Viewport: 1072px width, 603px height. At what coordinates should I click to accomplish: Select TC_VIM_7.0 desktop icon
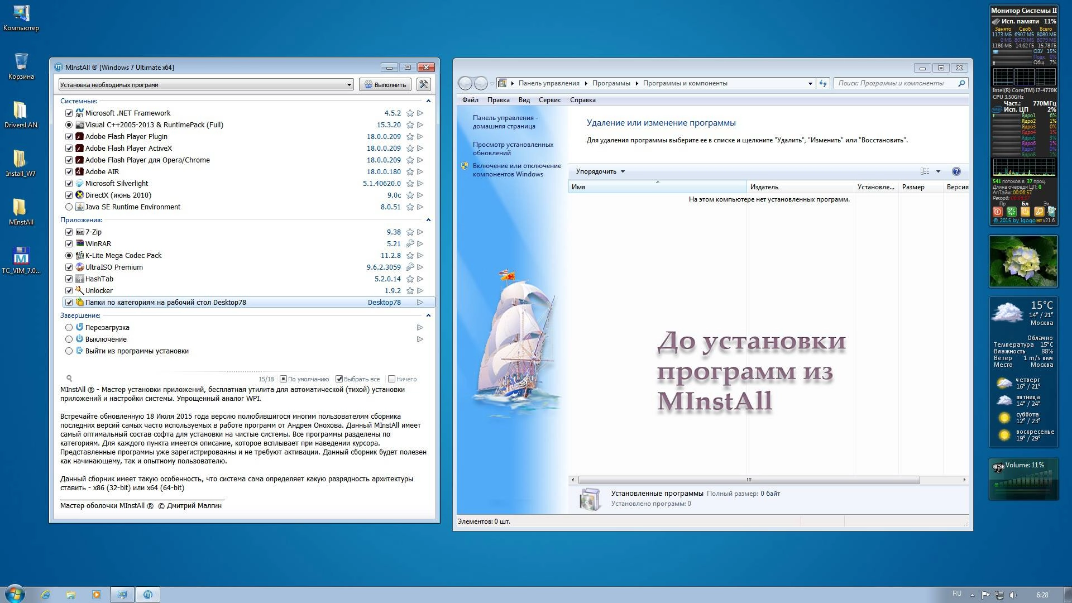pyautogui.click(x=21, y=261)
